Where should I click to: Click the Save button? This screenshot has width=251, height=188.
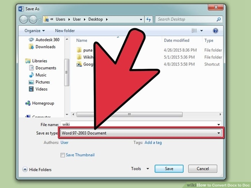(169, 169)
